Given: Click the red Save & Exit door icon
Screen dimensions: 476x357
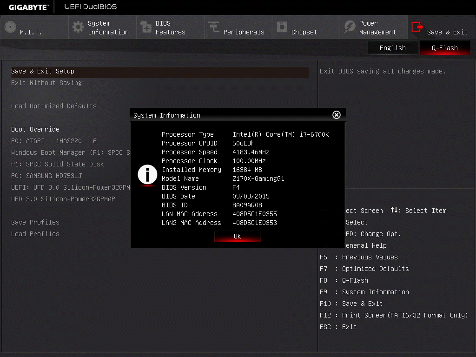Looking at the screenshot, I should point(417,27).
